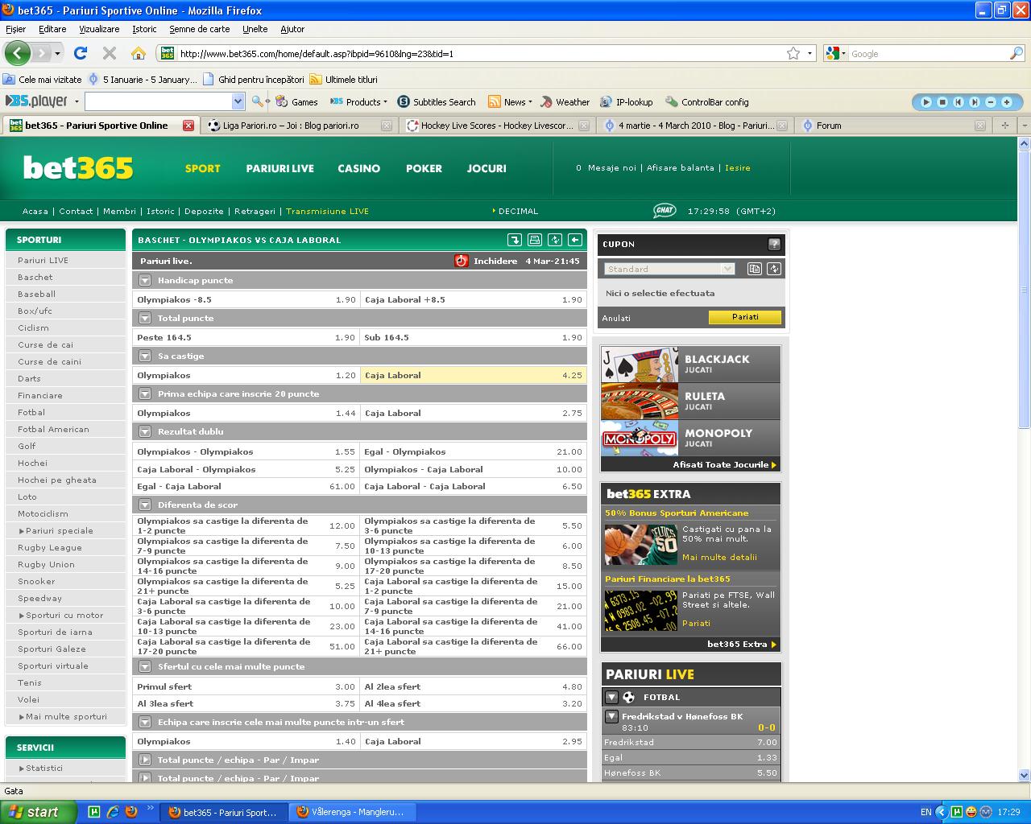Open the CASINO section of bet365
Screen dimensions: 1031x824
(x=359, y=168)
